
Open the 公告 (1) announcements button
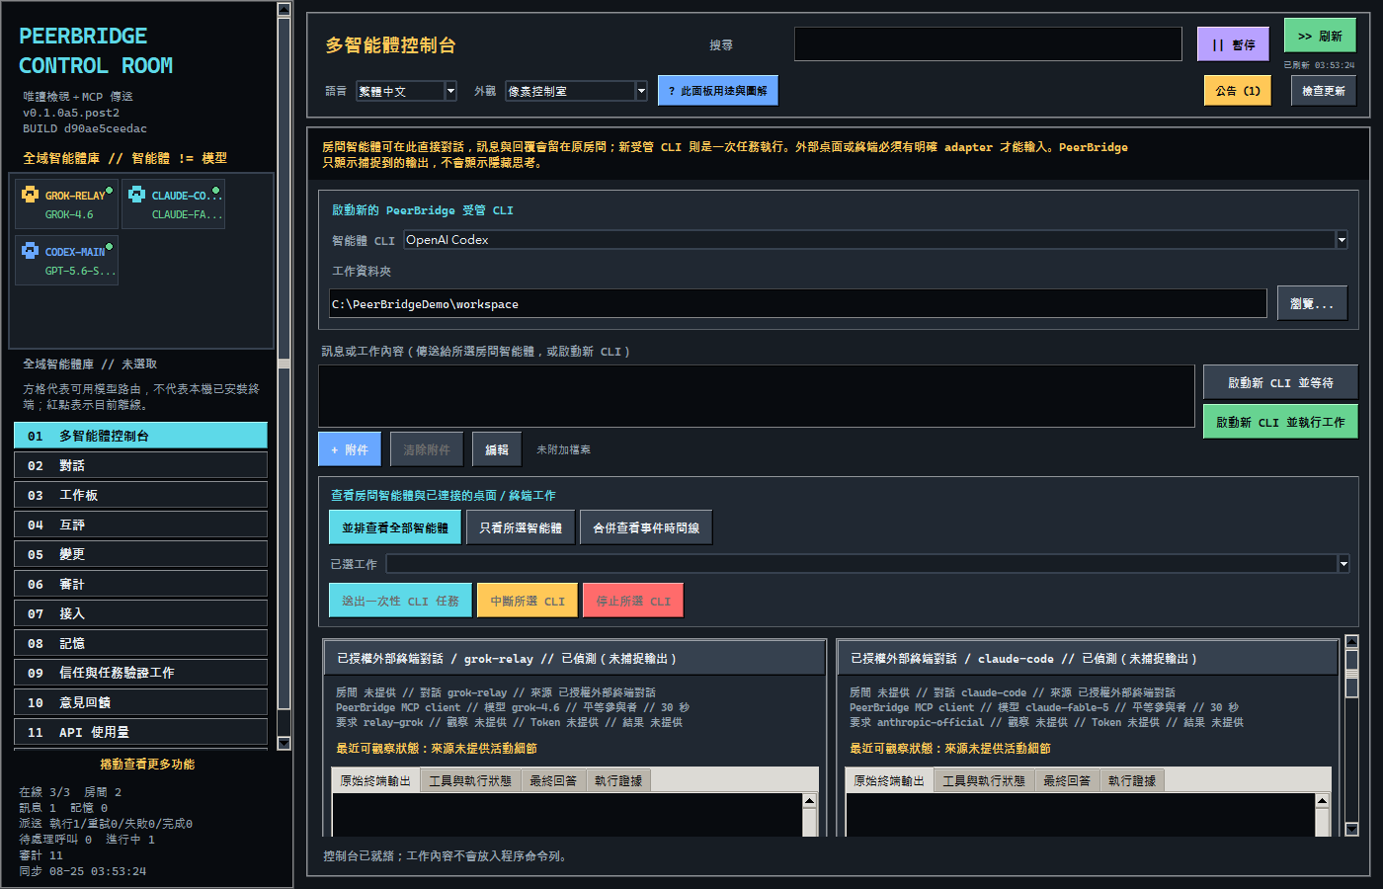pyautogui.click(x=1237, y=91)
